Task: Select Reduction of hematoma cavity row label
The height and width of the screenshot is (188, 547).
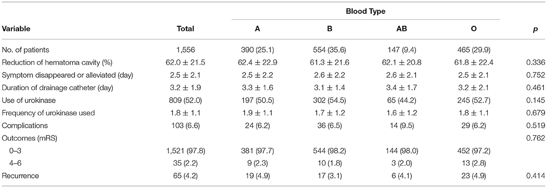Action: pos(43,63)
